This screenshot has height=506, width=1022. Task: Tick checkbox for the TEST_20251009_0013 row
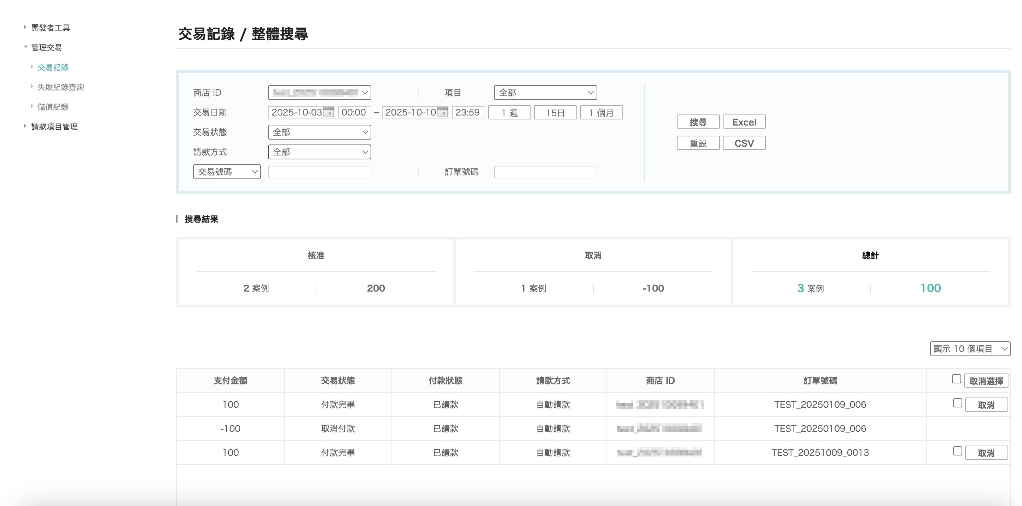[x=957, y=451]
